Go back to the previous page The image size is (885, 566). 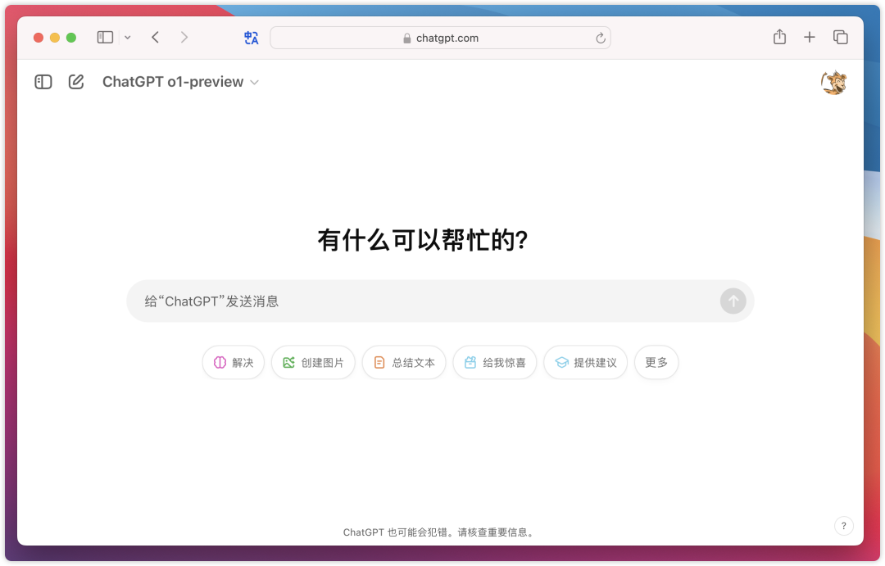(155, 37)
